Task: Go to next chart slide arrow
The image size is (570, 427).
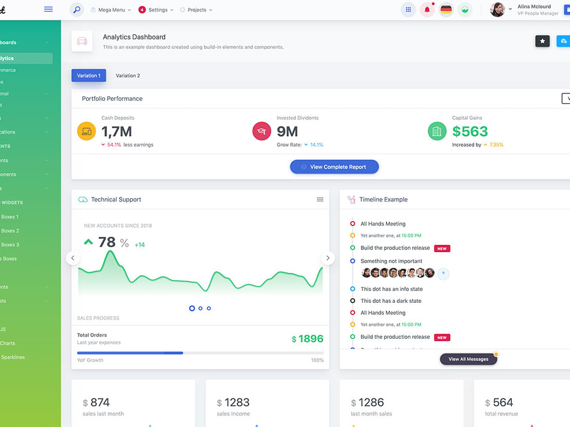Action: coord(328,258)
